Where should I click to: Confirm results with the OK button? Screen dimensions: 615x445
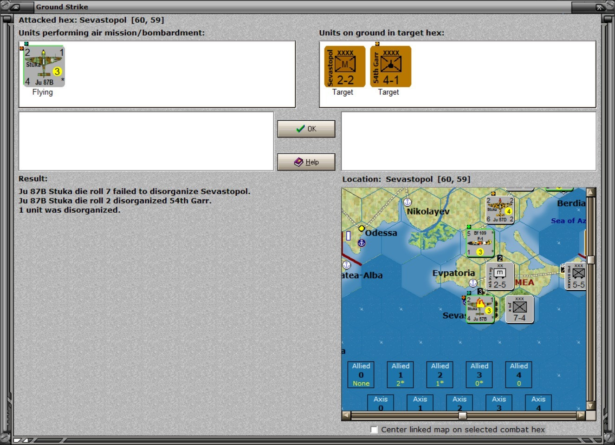tap(306, 129)
